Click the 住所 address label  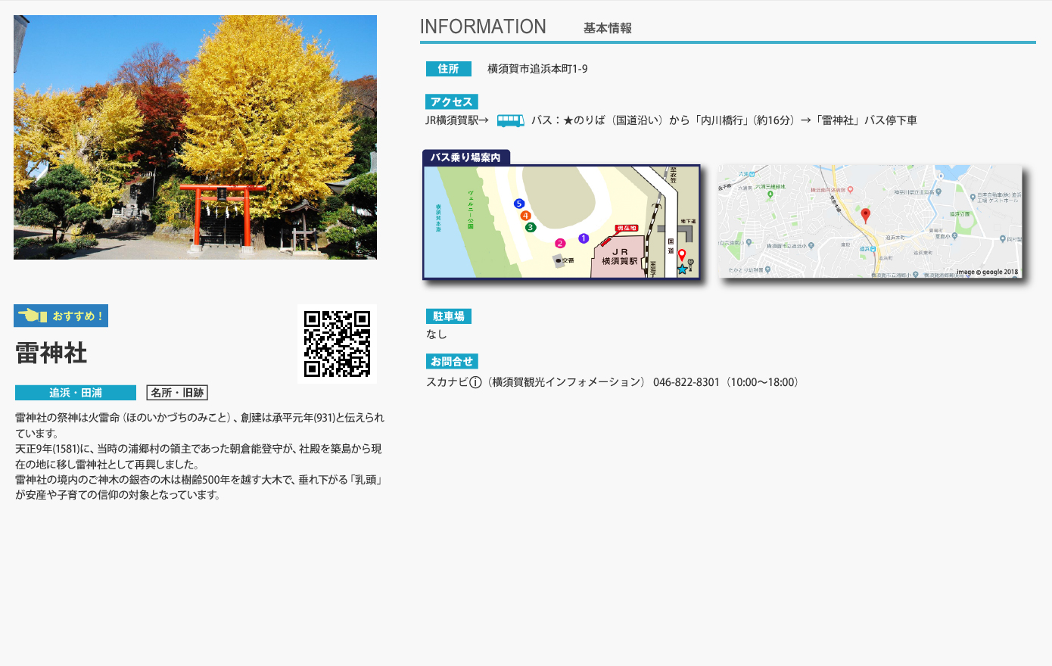(448, 69)
